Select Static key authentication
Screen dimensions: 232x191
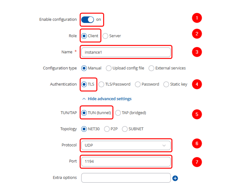(166, 84)
